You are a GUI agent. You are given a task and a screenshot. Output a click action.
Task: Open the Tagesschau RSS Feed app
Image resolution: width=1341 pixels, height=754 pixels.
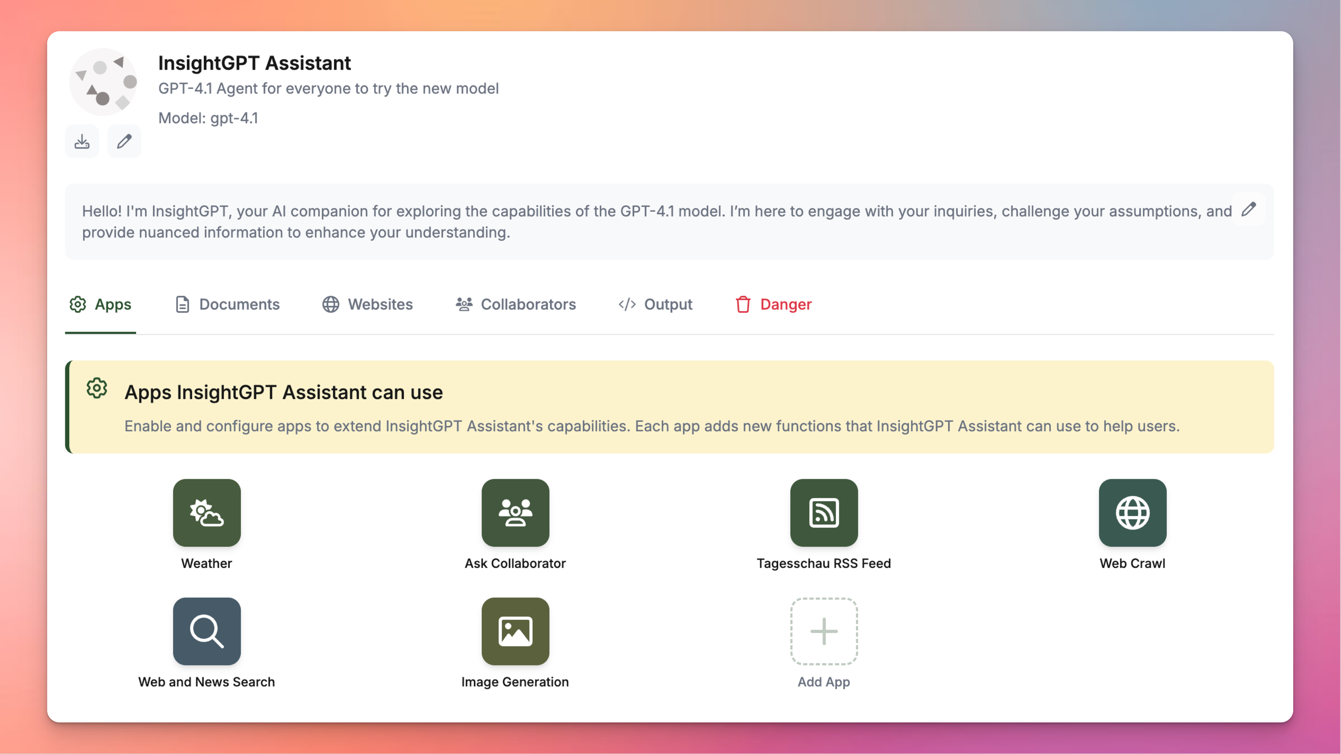[823, 513]
